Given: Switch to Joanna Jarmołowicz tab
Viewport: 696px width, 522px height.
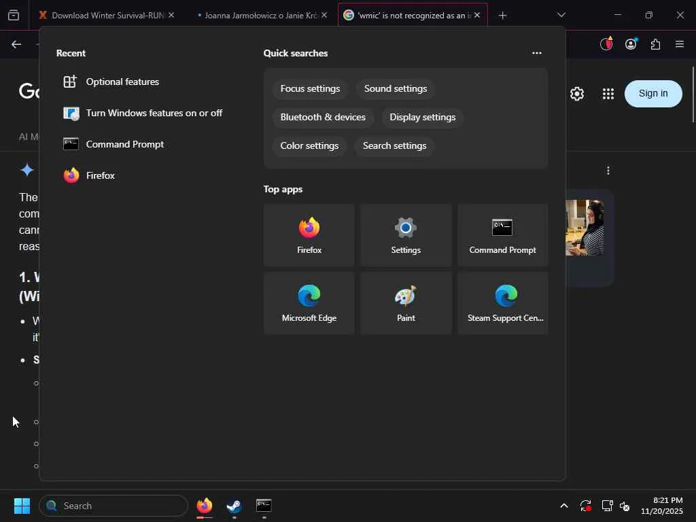Looking at the screenshot, I should point(262,15).
